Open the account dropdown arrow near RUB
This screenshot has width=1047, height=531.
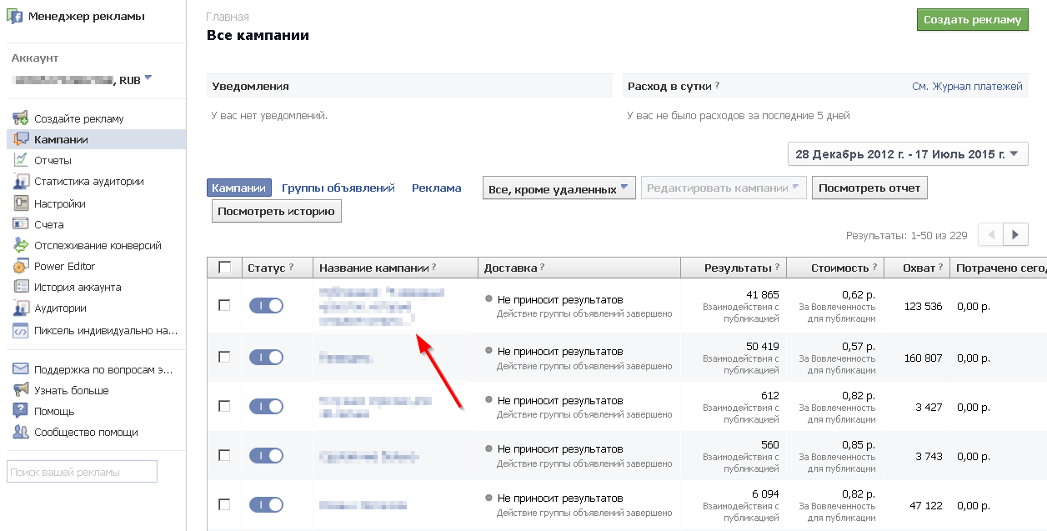click(x=148, y=78)
